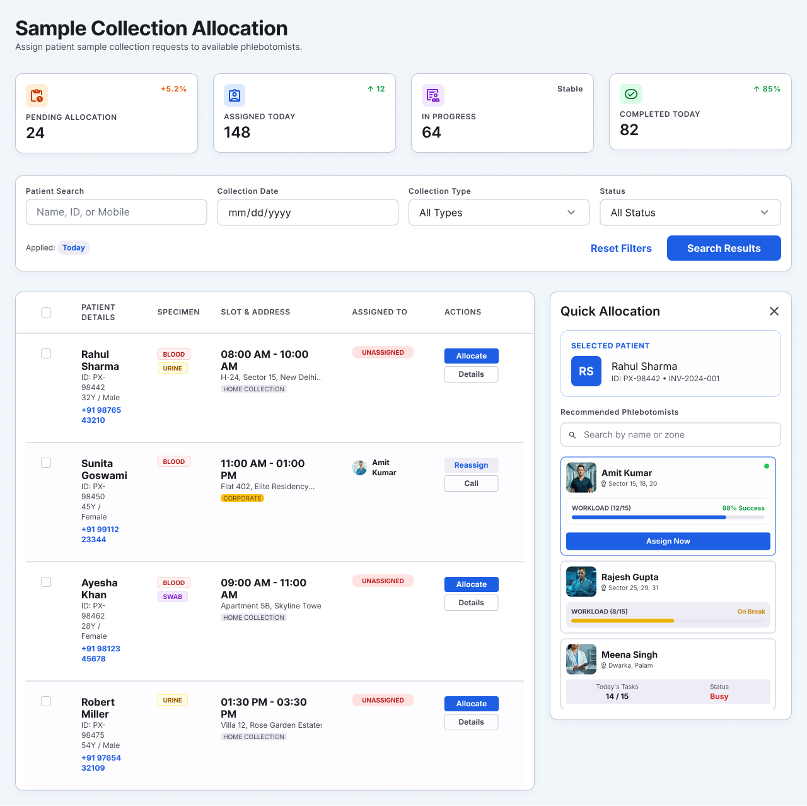Open Meena Singh's profile photo
This screenshot has width=807, height=806.
(x=581, y=659)
